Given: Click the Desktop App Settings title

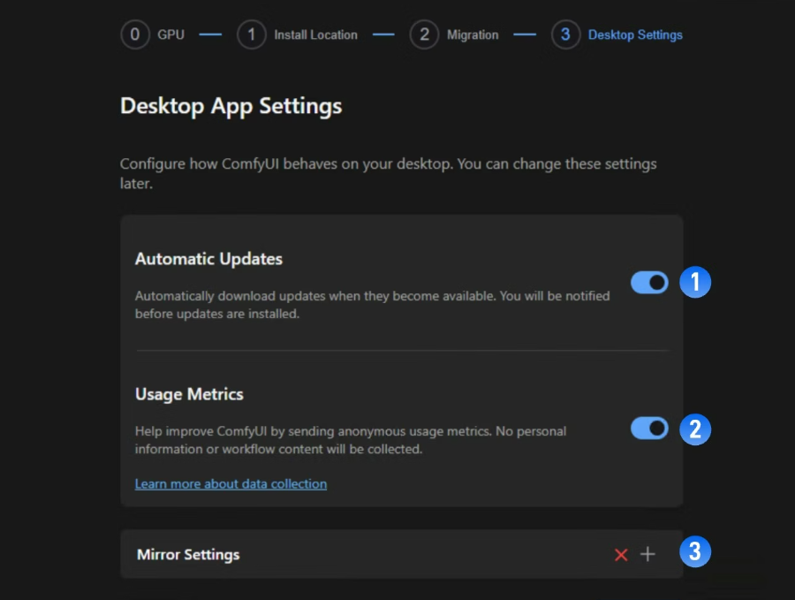Looking at the screenshot, I should tap(231, 106).
